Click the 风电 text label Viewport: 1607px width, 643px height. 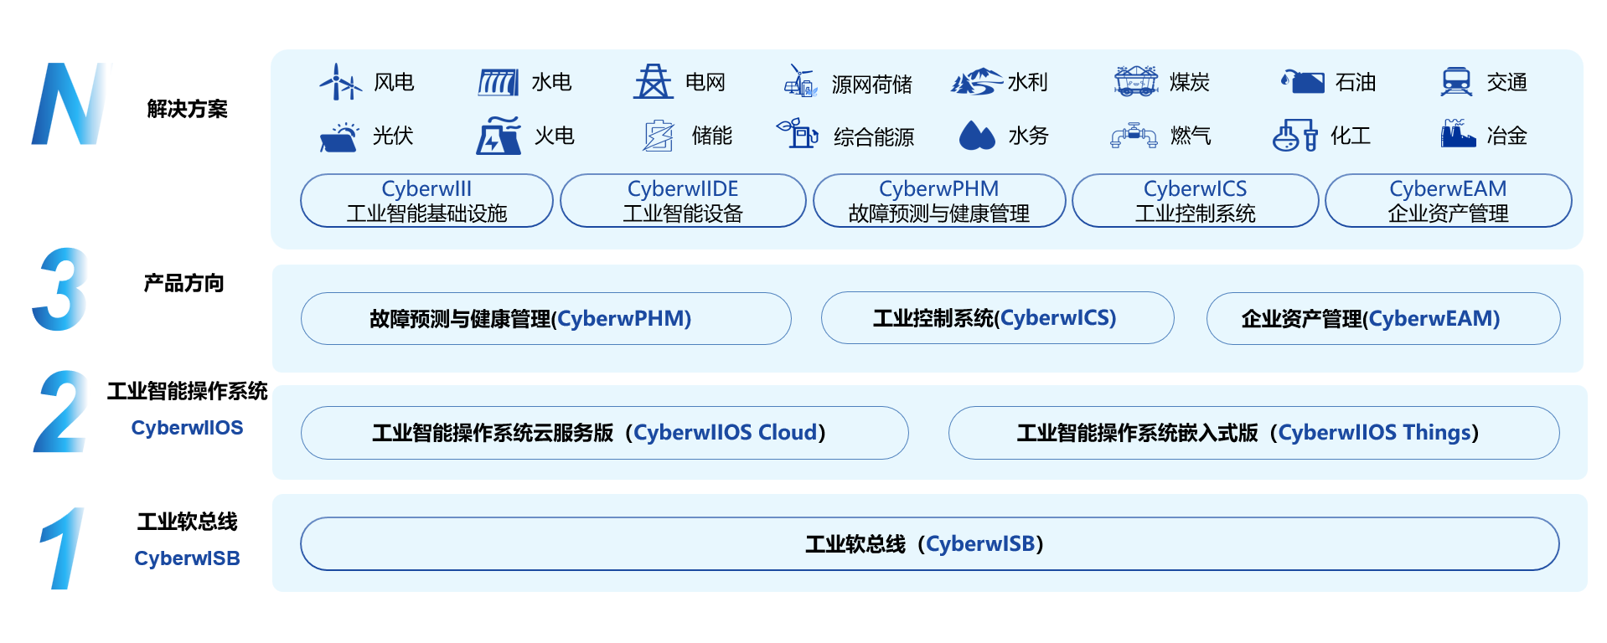[x=394, y=83]
